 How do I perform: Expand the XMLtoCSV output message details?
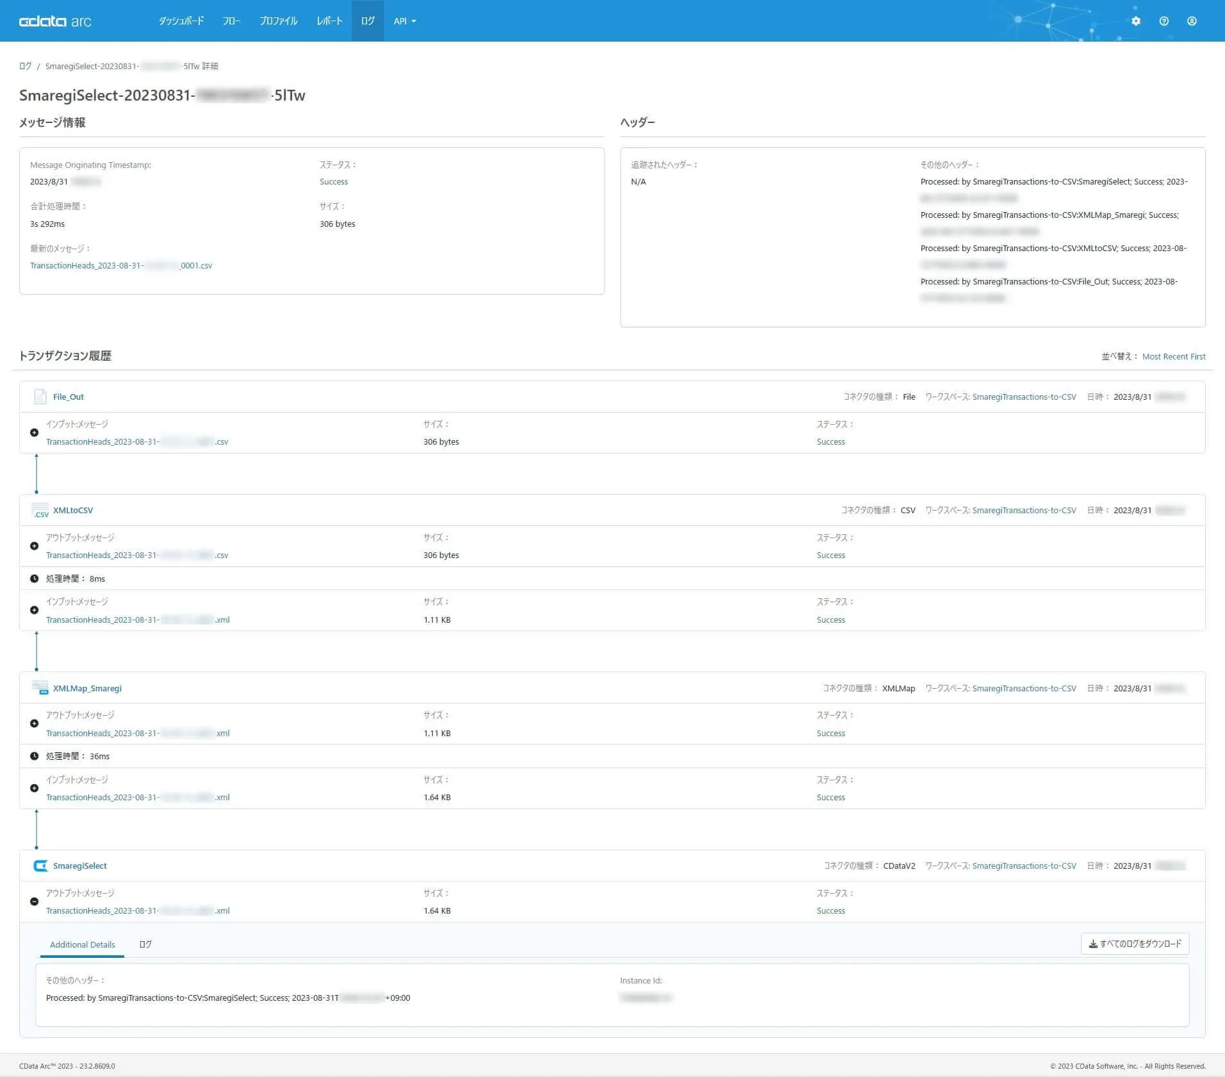pyautogui.click(x=35, y=546)
